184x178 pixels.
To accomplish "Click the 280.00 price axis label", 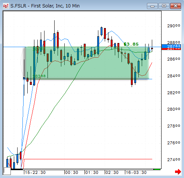I will point(174,109).
